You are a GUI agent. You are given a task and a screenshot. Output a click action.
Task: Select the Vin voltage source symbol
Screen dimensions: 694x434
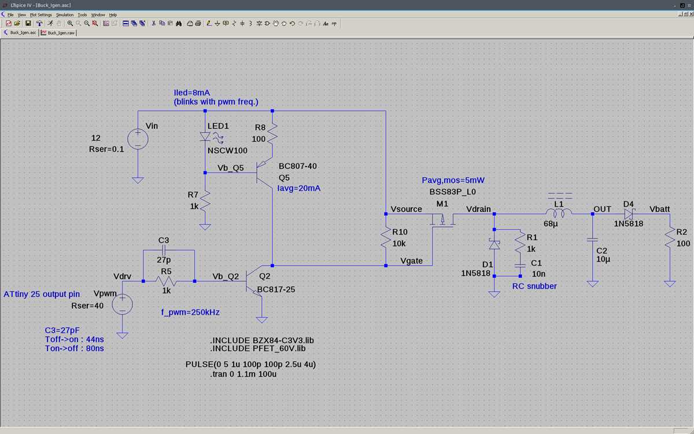tap(138, 139)
